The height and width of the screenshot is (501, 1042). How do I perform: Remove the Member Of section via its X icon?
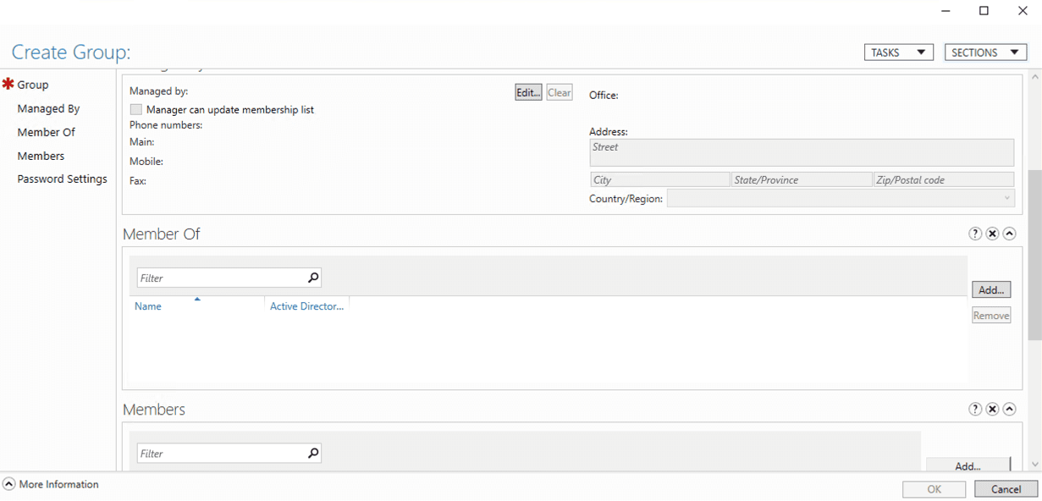(992, 233)
